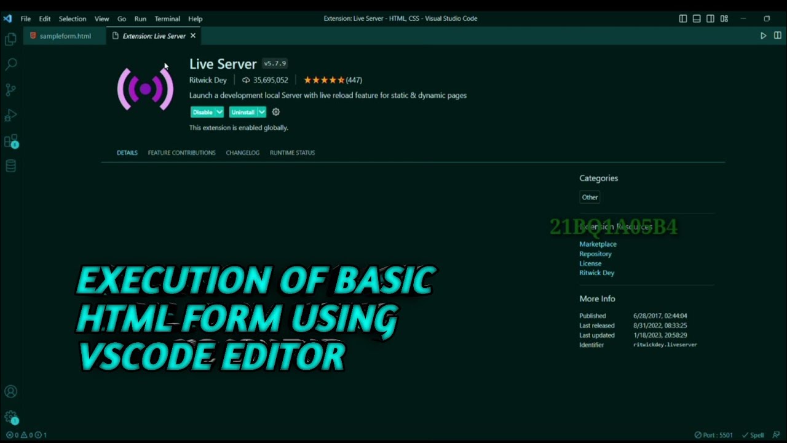Click the Published date 6/28/2017, 02:44:04
This screenshot has height=443, width=787.
click(660, 316)
